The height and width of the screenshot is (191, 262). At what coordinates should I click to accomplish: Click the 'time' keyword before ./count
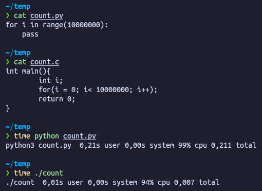tap(22, 173)
